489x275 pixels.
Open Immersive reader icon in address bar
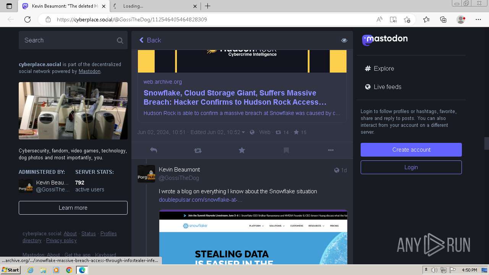point(393,19)
